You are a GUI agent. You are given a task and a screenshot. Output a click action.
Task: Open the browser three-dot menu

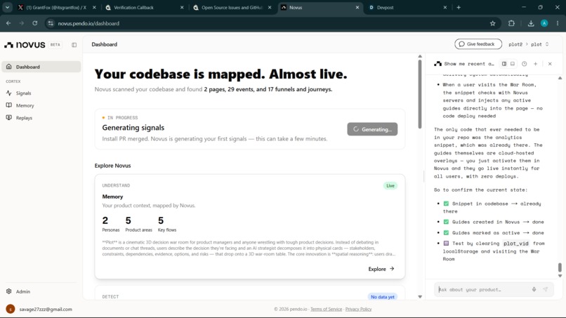pyautogui.click(x=558, y=23)
